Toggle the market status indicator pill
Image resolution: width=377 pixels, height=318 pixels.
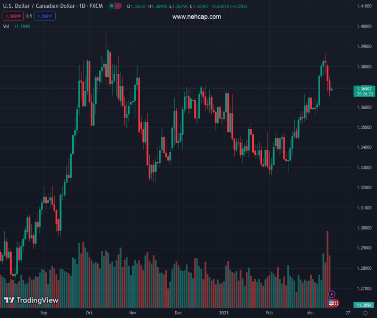click(x=115, y=6)
